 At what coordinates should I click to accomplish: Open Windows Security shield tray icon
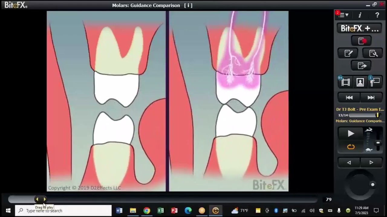[321, 211]
